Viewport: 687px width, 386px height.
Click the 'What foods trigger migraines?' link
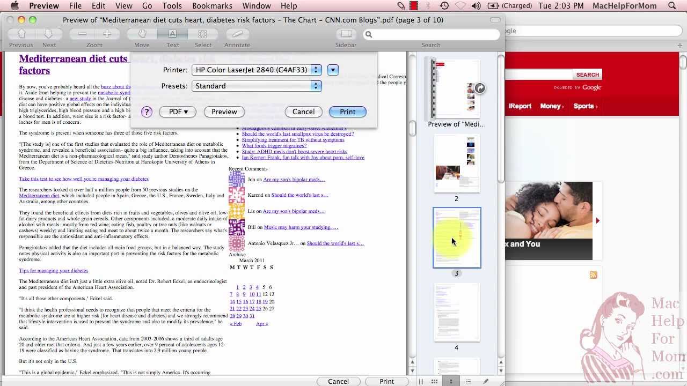(274, 146)
